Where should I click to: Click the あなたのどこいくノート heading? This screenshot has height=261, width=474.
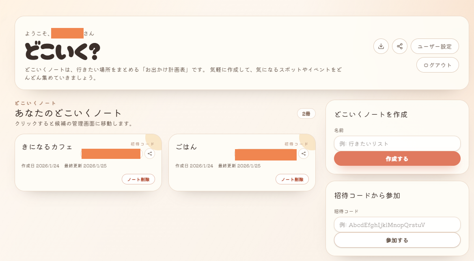(68, 113)
